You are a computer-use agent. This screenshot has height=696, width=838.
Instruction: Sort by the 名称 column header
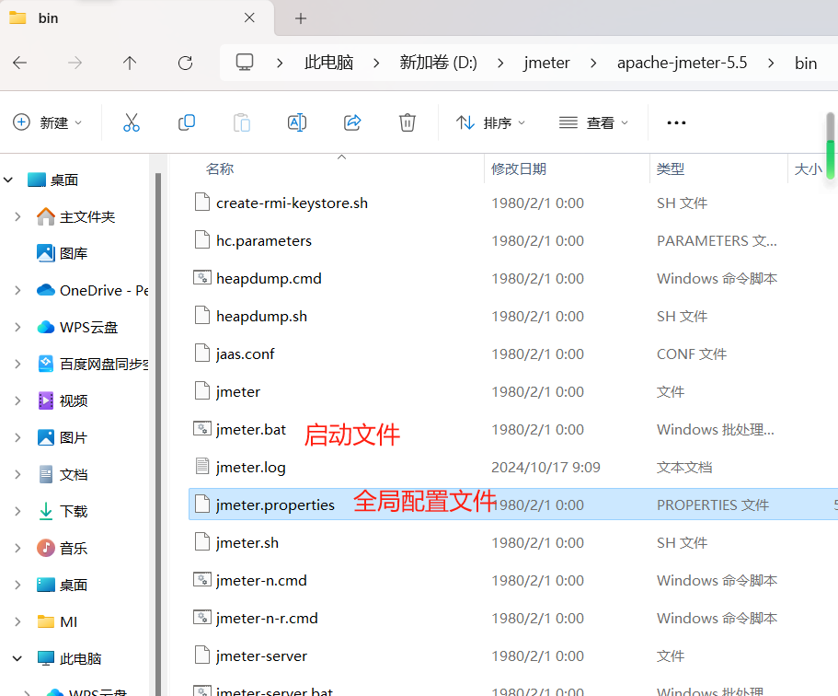pos(220,169)
